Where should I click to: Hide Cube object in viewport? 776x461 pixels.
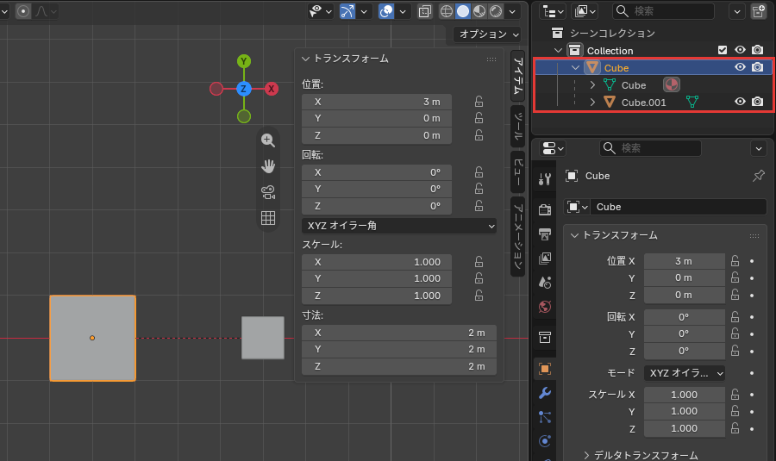point(740,67)
